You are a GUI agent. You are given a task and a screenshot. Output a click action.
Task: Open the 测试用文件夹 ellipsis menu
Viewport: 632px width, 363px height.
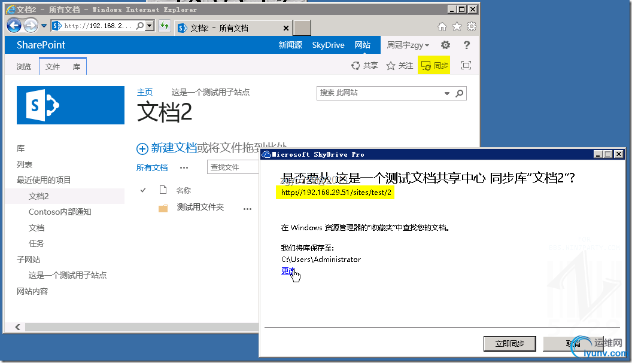[x=248, y=209]
